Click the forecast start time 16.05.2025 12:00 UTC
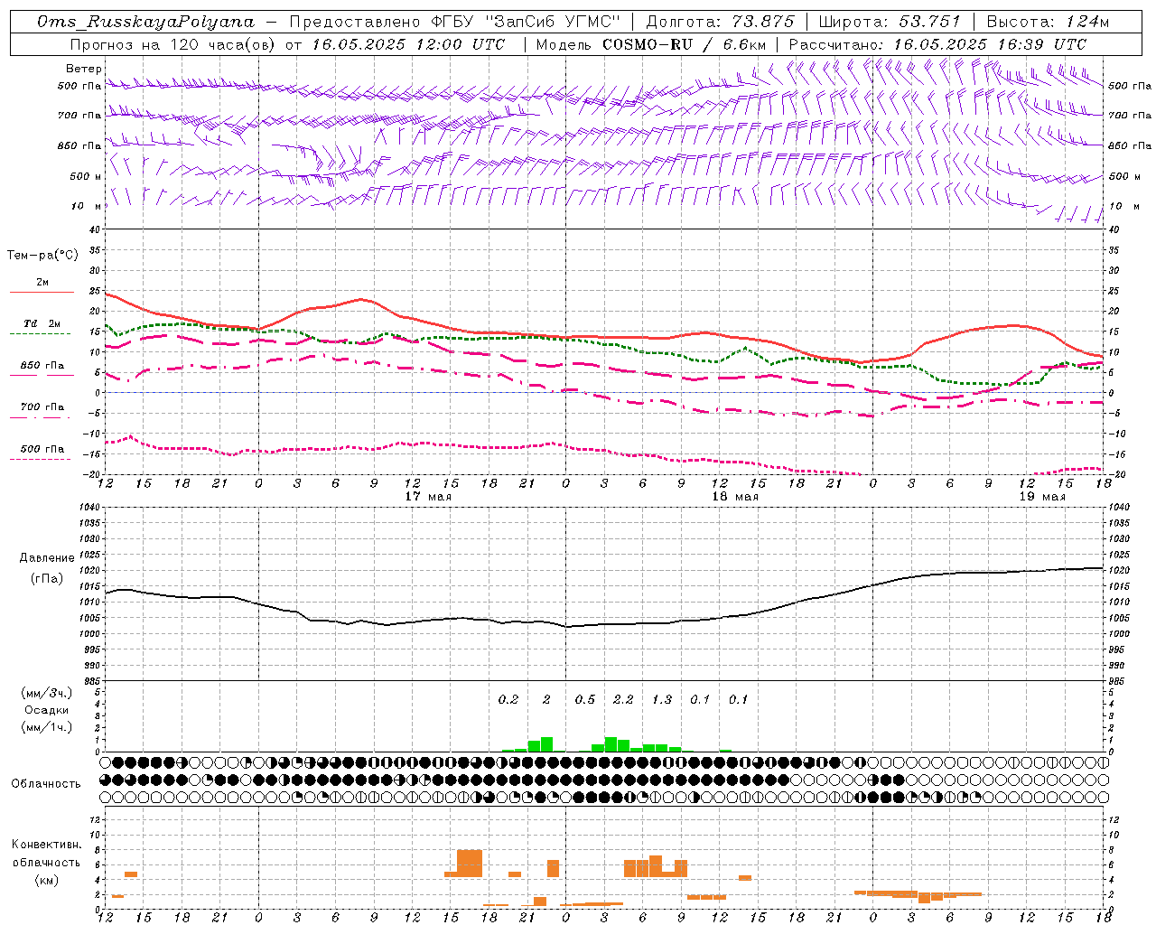Image resolution: width=1156 pixels, height=925 pixels. pyautogui.click(x=408, y=44)
